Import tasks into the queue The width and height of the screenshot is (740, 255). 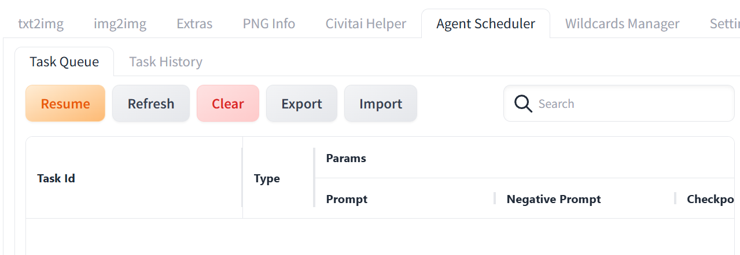click(381, 104)
